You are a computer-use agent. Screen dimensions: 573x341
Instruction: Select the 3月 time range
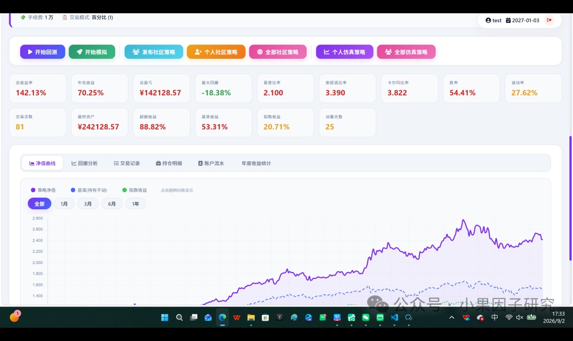click(88, 204)
